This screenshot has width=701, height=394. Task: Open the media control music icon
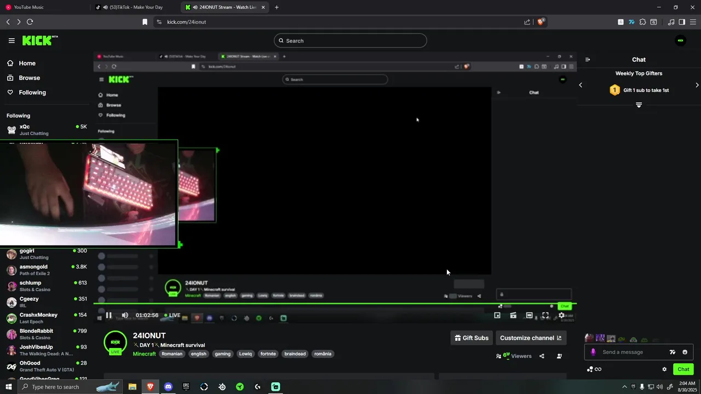pos(671,22)
